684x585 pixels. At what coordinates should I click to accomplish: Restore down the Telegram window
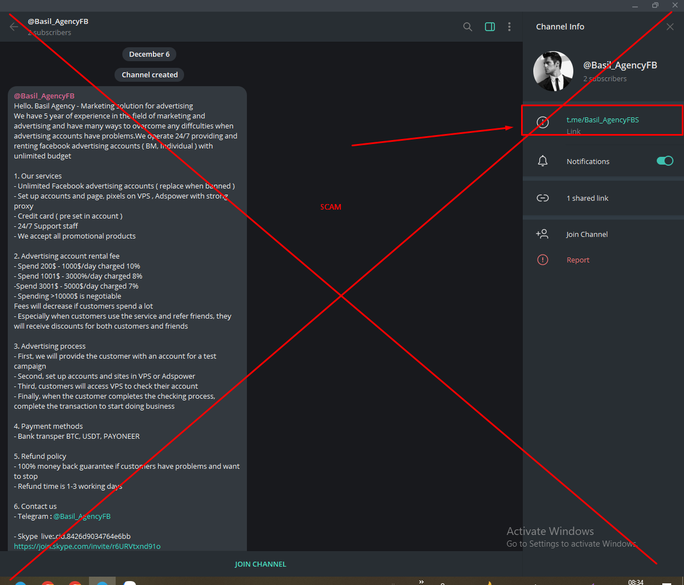(x=655, y=6)
